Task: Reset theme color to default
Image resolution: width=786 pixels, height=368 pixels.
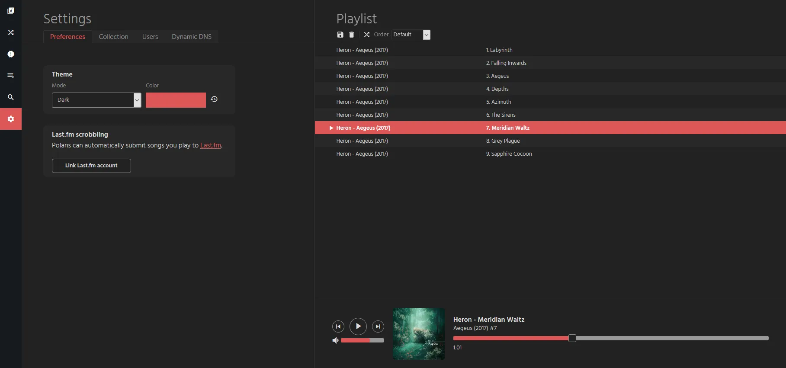Action: point(214,99)
